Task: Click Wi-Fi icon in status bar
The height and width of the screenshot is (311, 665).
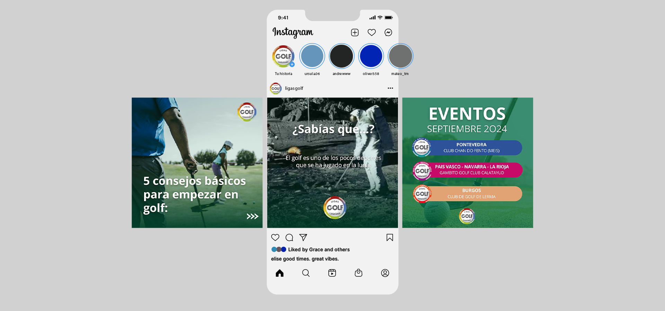Action: click(x=380, y=18)
